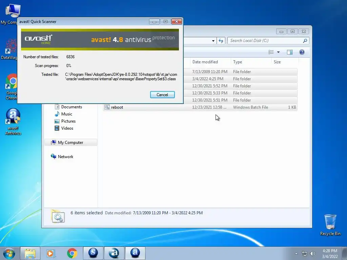Click the Windows Start button

9,253
